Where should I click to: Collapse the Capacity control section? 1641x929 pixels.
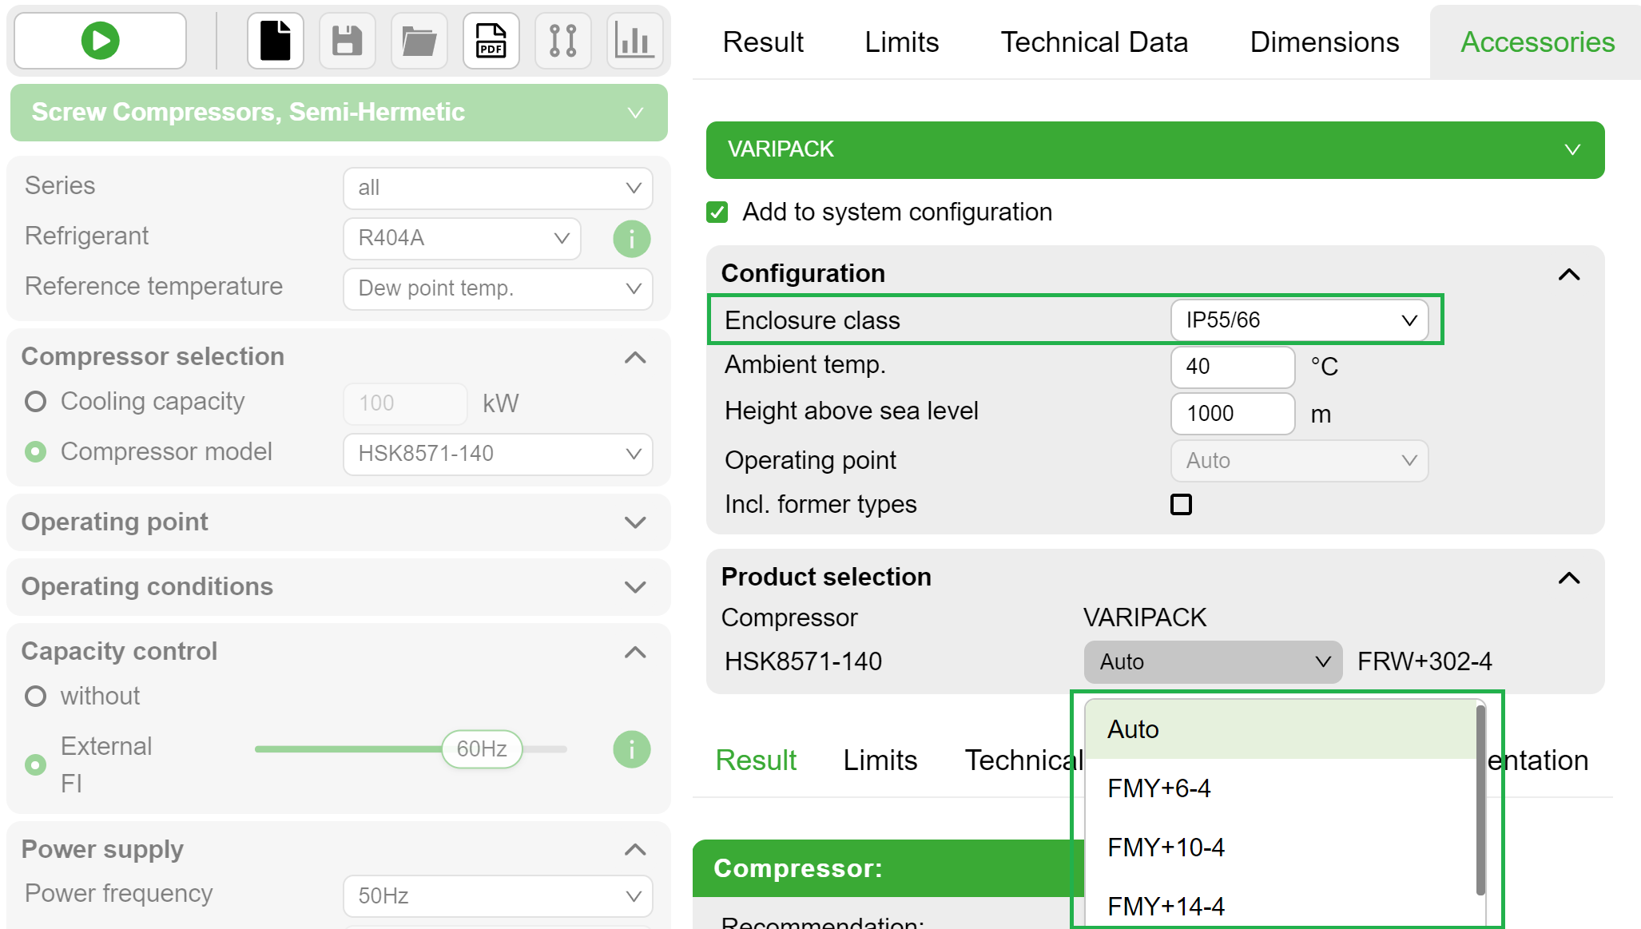pos(634,652)
